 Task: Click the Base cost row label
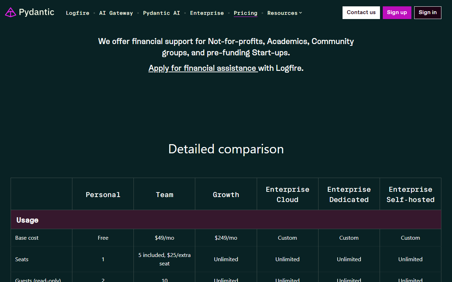tap(27, 238)
